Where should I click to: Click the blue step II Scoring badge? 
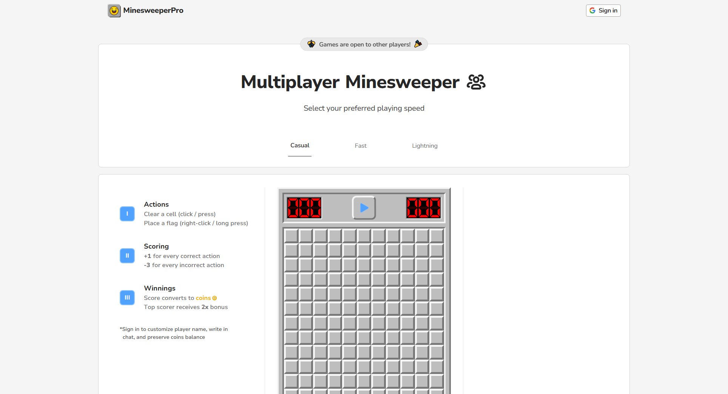point(127,256)
